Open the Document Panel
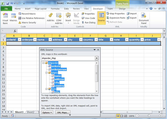The height and width of the screenshot is (119, 167). tap(144, 19)
